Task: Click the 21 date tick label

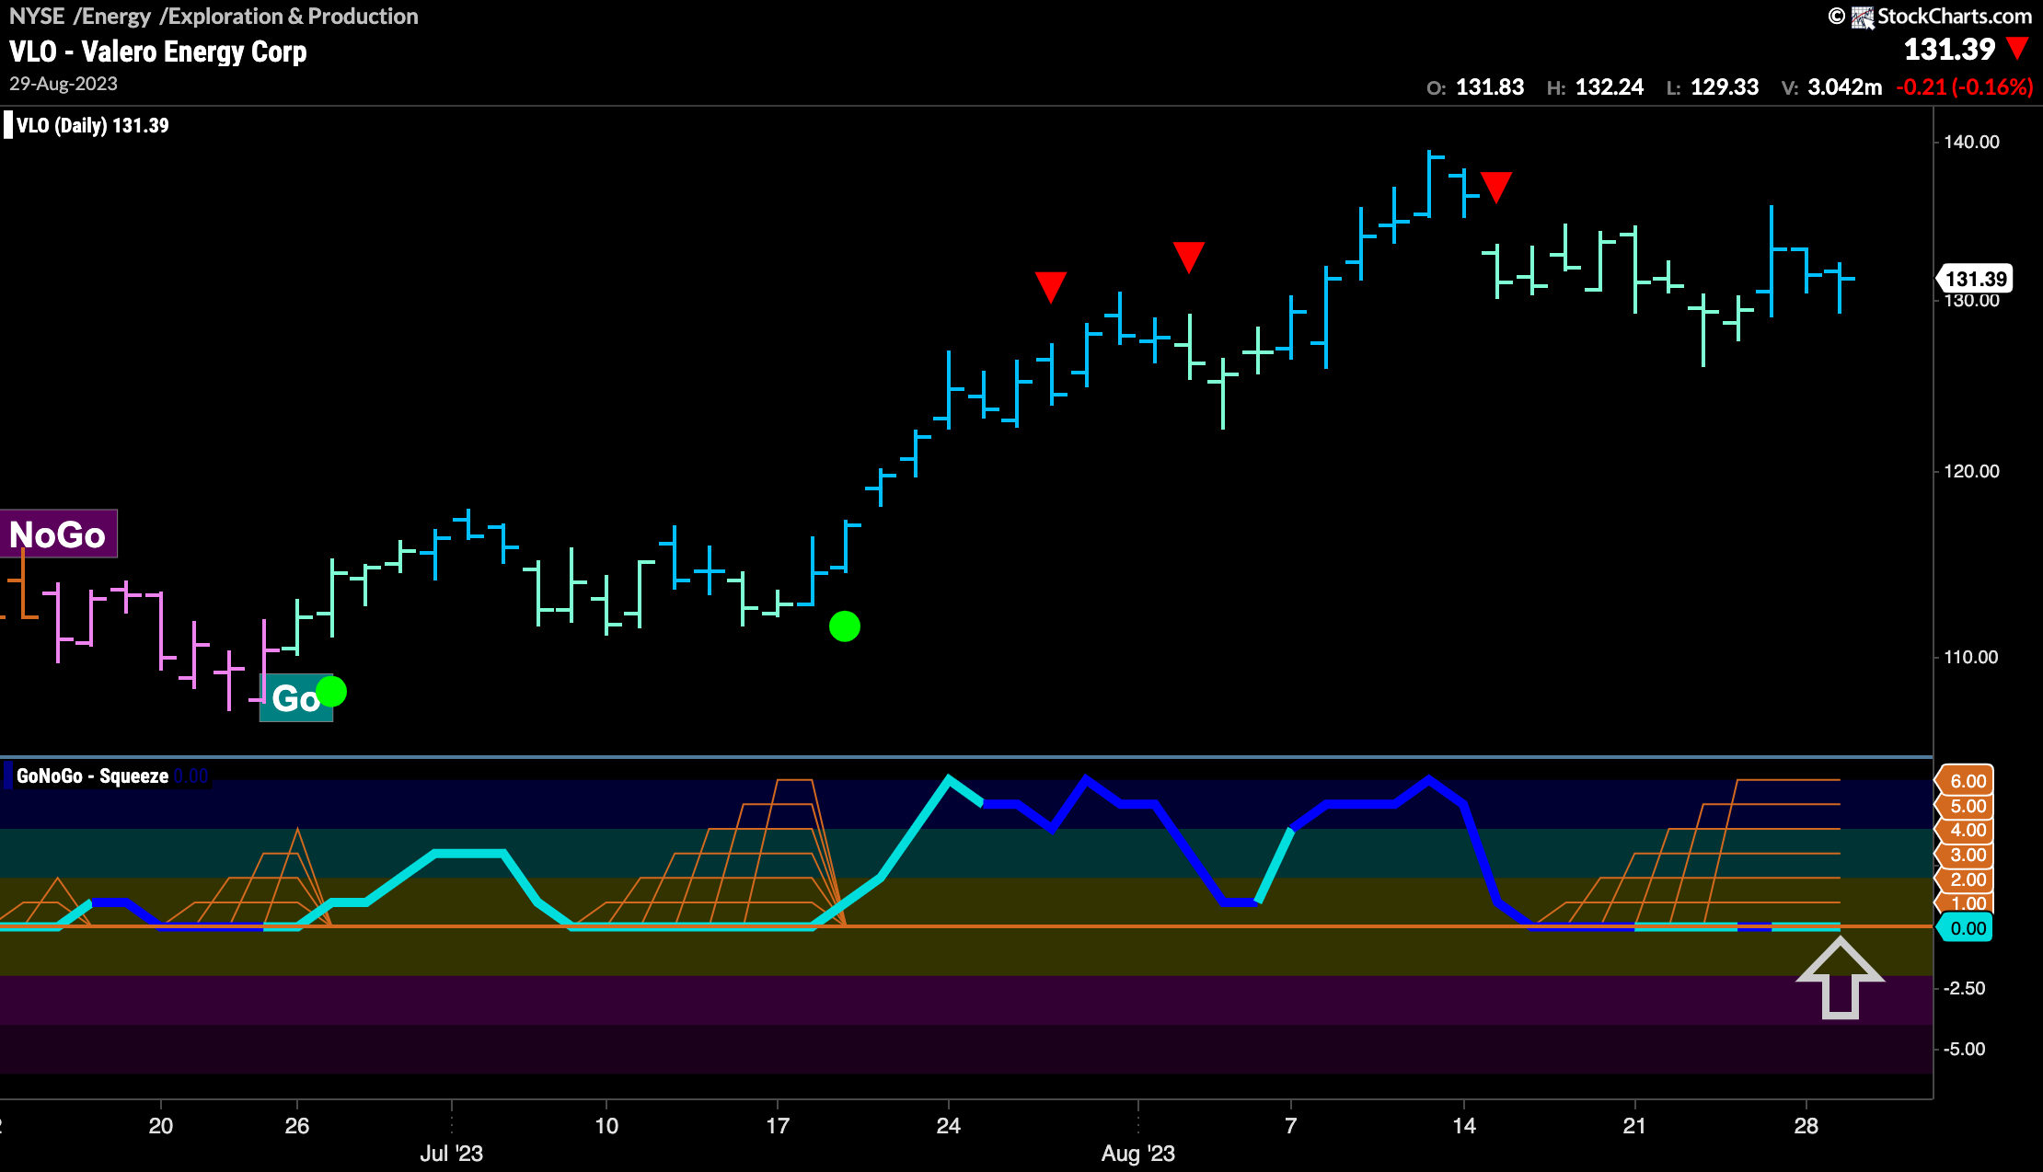Action: click(1634, 1126)
